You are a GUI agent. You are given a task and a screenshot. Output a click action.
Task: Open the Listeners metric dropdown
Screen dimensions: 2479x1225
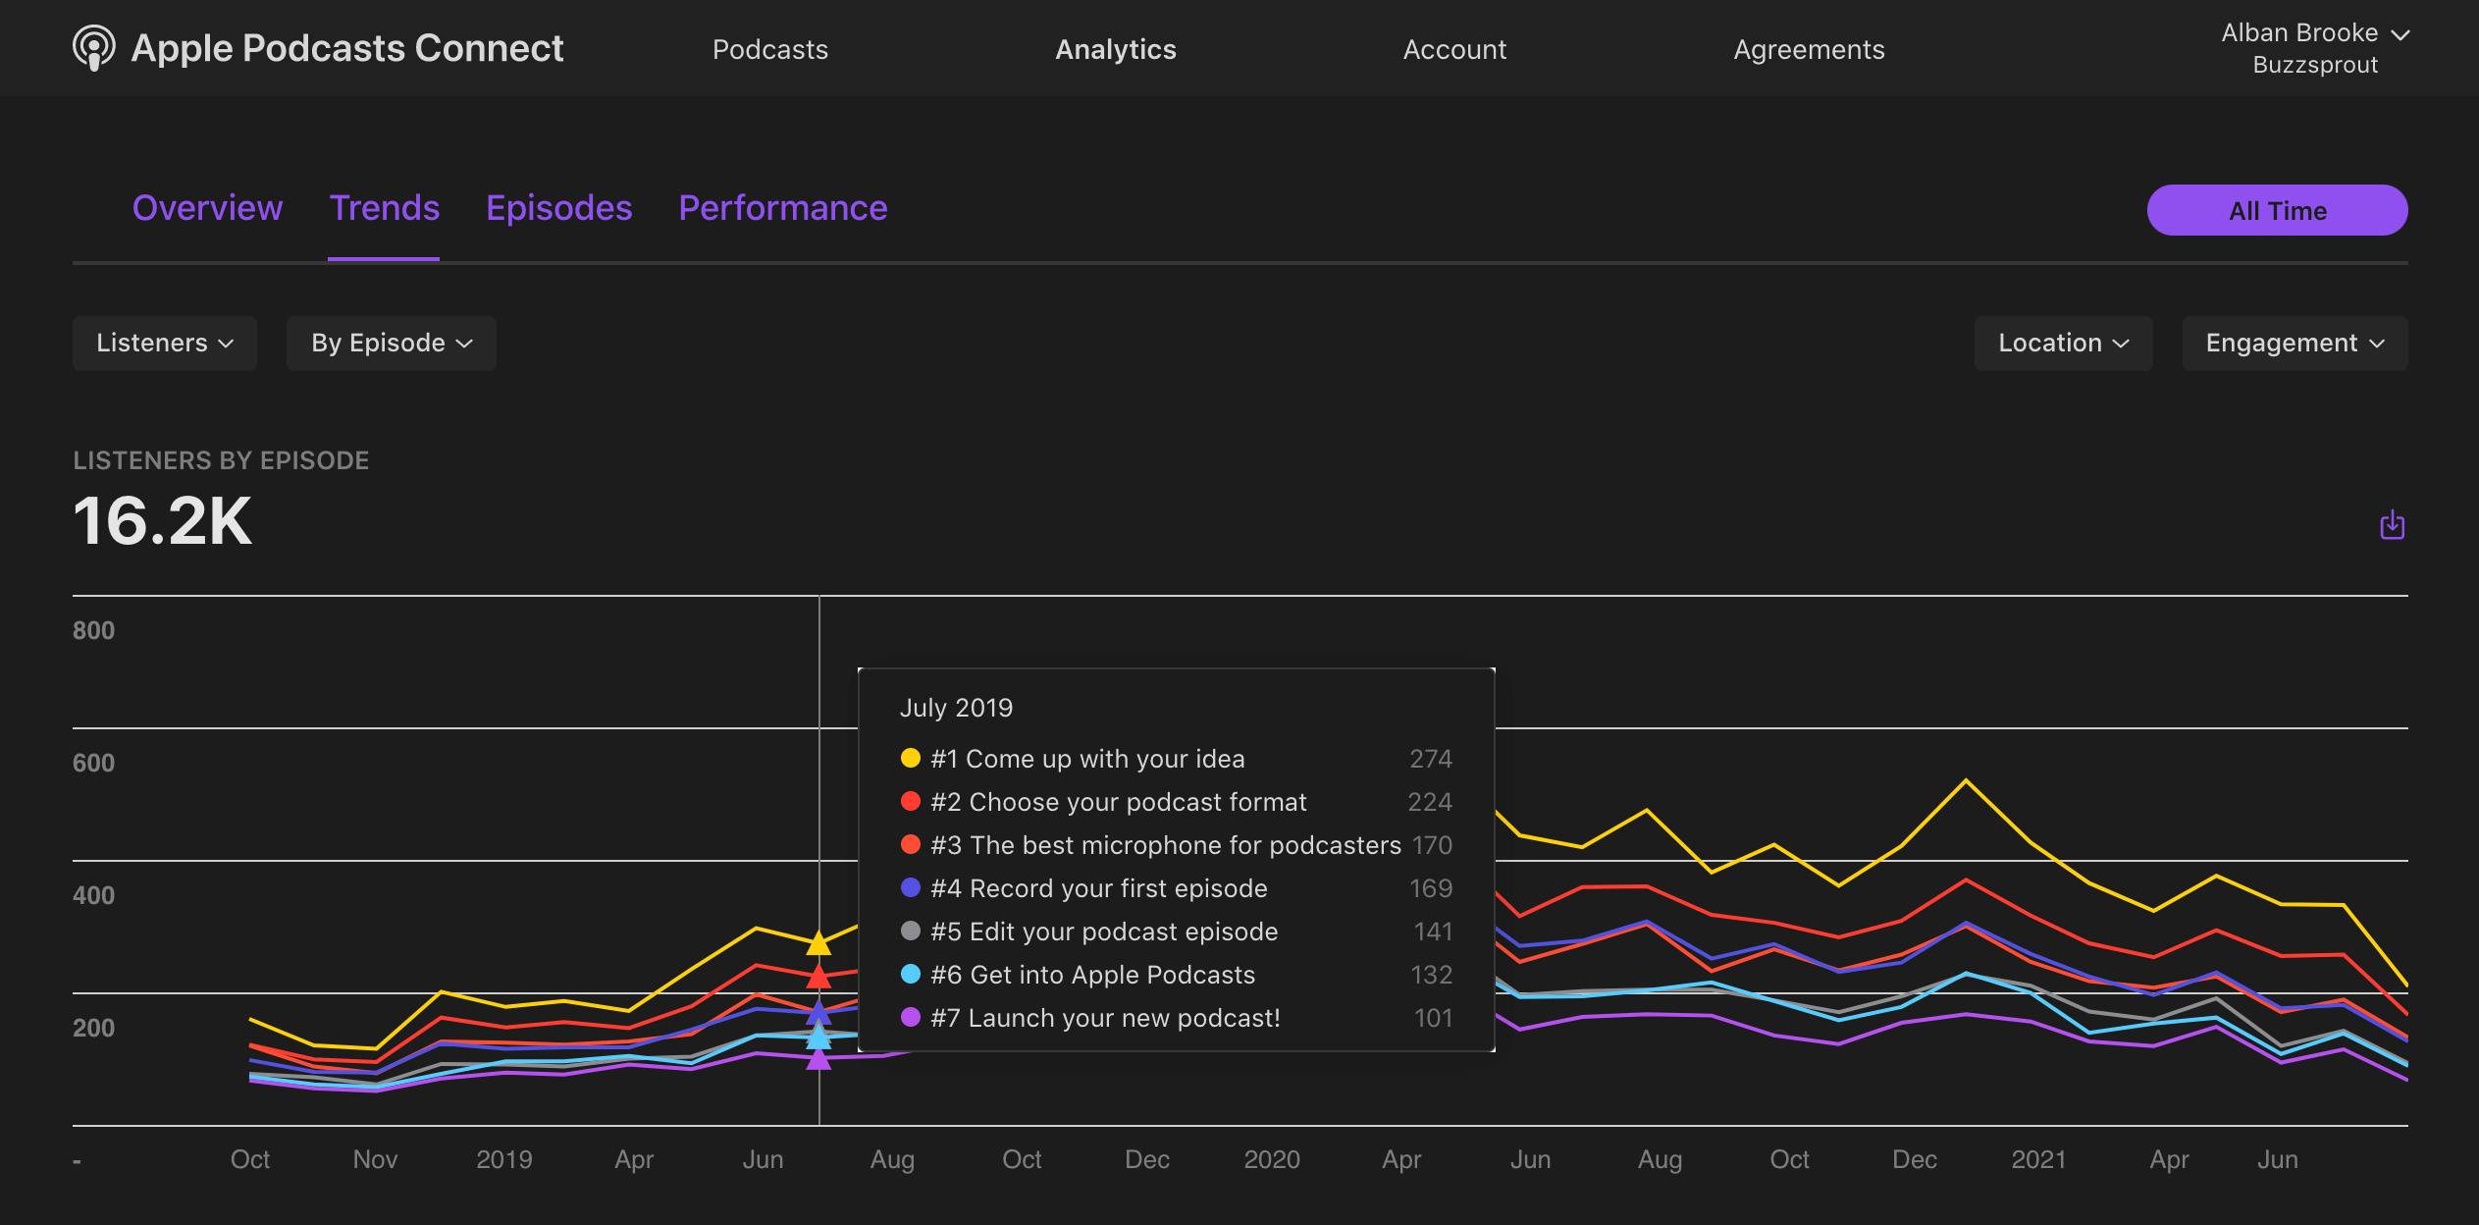click(x=164, y=343)
